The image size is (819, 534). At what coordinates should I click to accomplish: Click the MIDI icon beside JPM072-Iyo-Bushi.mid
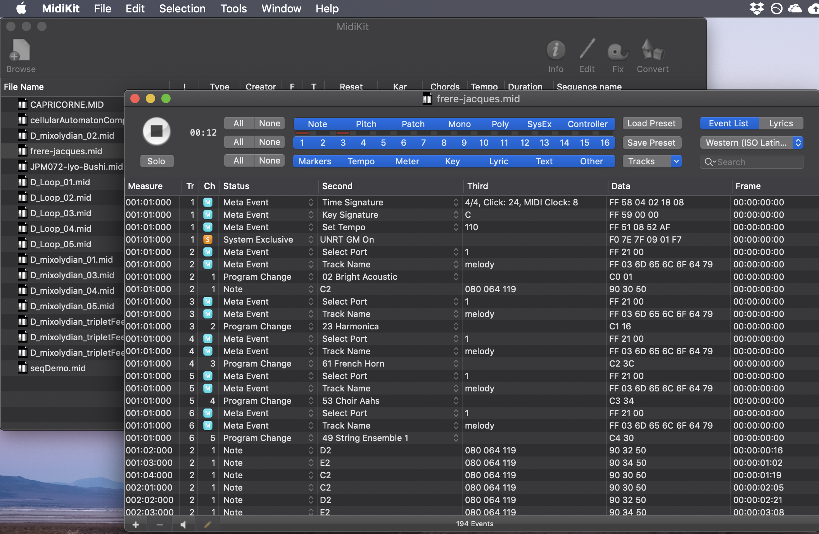point(22,166)
